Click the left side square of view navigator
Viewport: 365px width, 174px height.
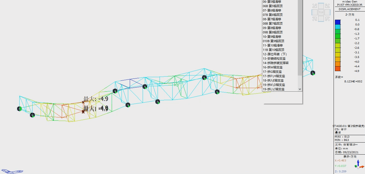314,12
